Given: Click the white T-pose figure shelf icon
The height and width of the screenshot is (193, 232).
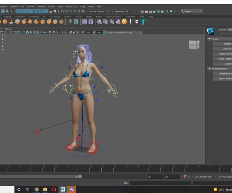Looking at the screenshot, I should coord(130,22).
